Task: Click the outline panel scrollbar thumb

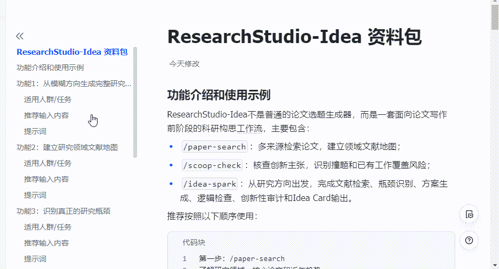Action: pyautogui.click(x=135, y=102)
